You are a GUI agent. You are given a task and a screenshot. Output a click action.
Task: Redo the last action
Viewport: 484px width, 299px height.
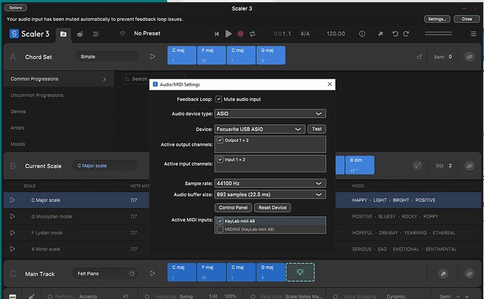[x=406, y=34]
